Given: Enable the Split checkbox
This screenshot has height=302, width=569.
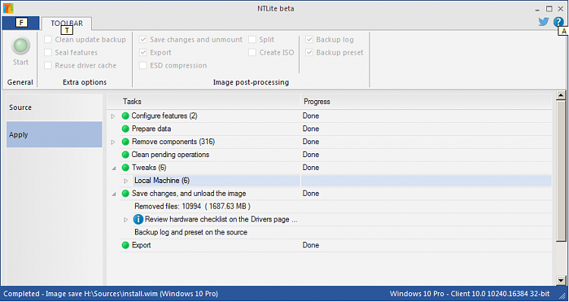Looking at the screenshot, I should pos(252,39).
